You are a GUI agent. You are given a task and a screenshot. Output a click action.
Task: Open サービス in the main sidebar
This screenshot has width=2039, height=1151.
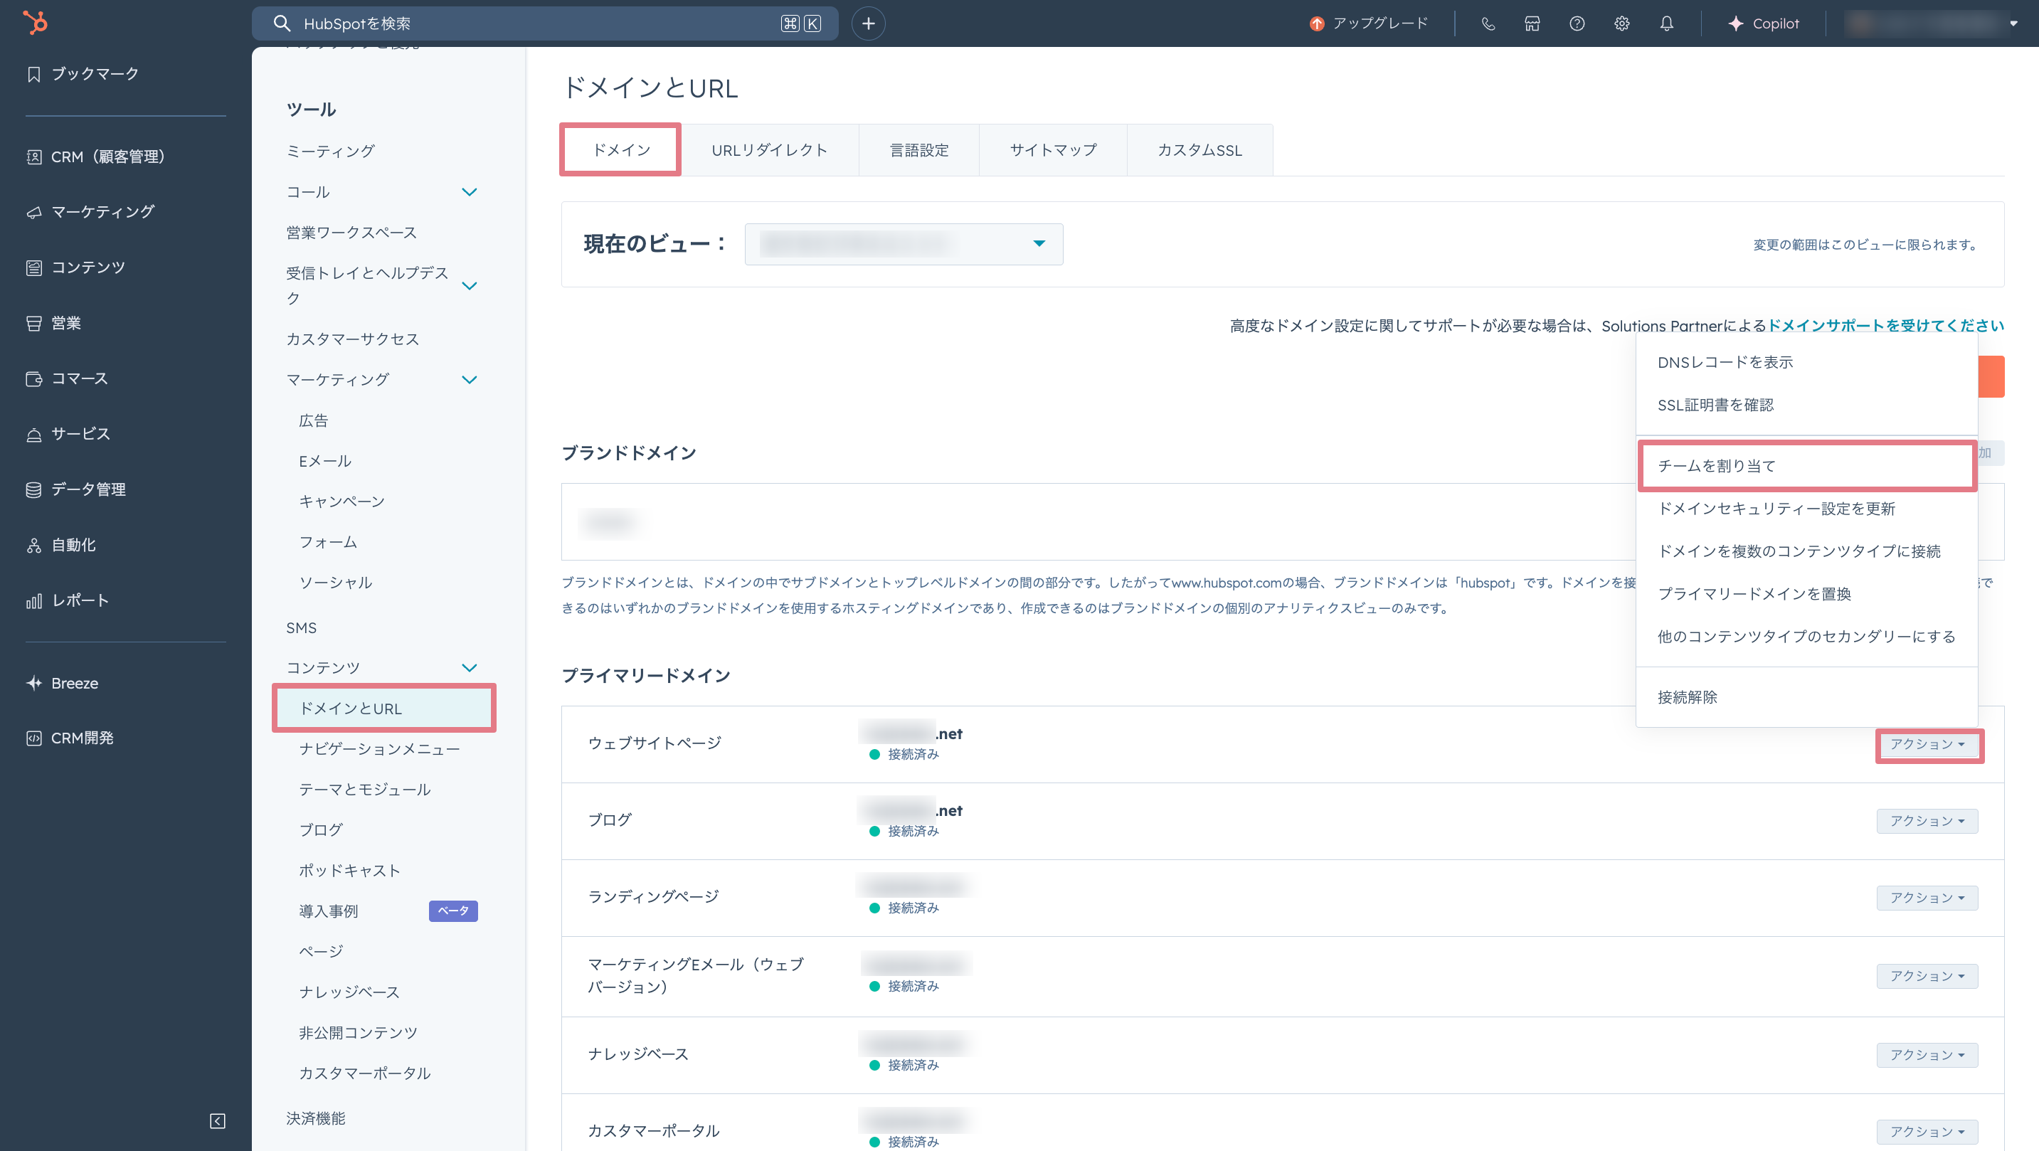(69, 434)
